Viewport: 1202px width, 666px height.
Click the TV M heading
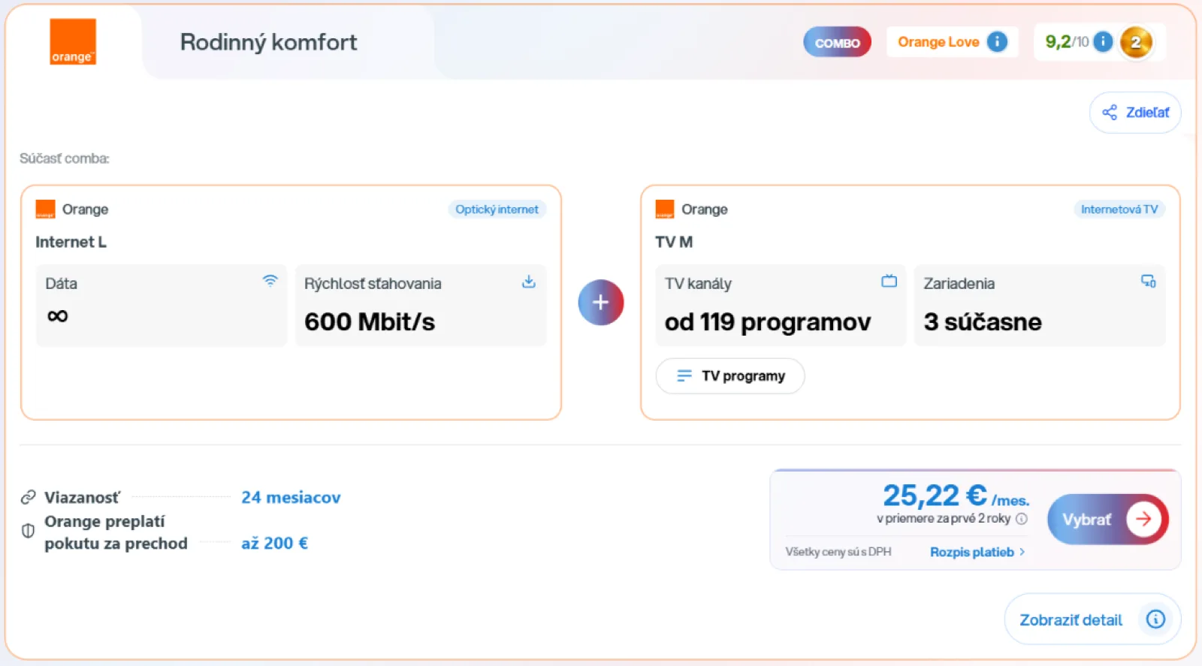(674, 242)
